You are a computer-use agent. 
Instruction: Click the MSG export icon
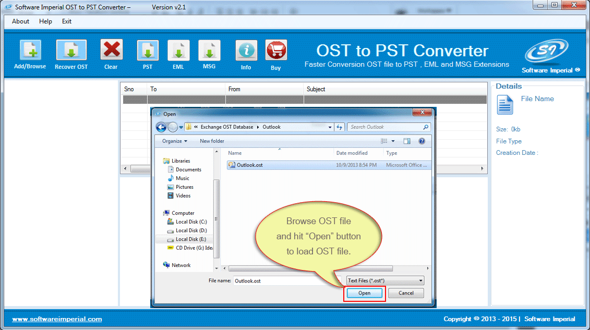point(209,51)
